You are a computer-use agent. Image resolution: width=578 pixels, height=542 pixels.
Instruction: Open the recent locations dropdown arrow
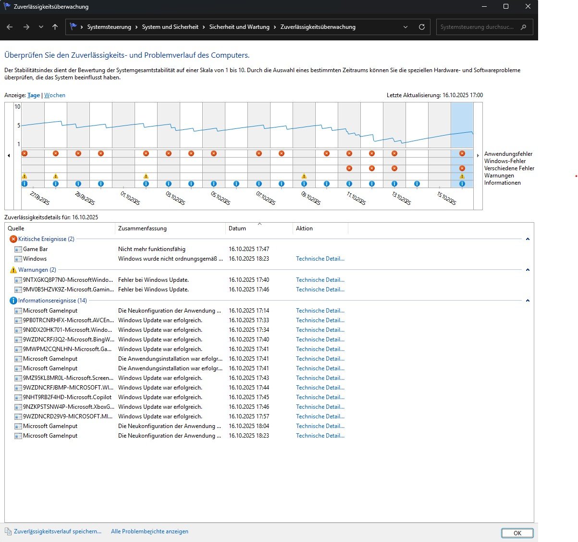41,27
